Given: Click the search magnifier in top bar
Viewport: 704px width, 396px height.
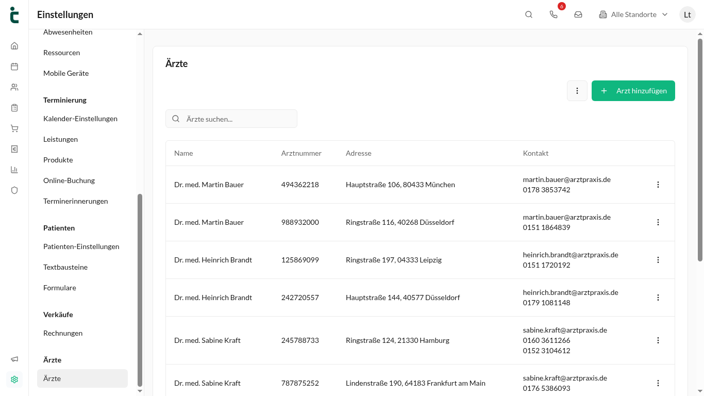Looking at the screenshot, I should coord(529,14).
